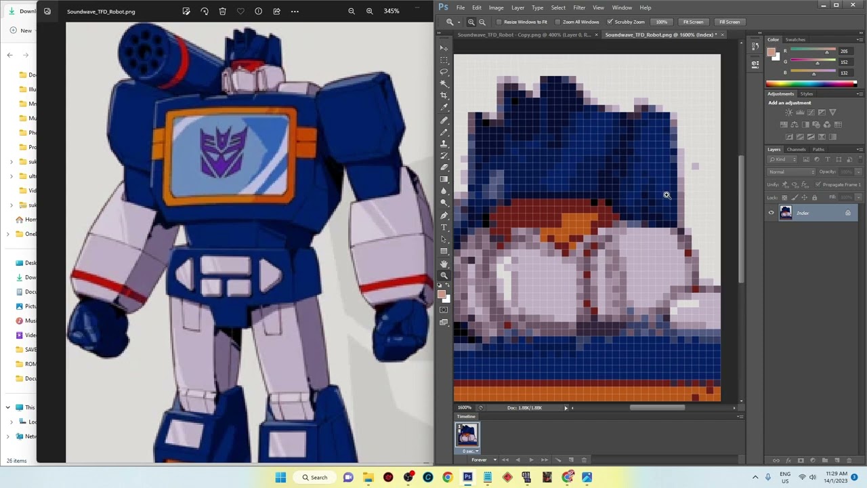Select the Rectangular Marquee tool
Image resolution: width=867 pixels, height=488 pixels.
444,60
